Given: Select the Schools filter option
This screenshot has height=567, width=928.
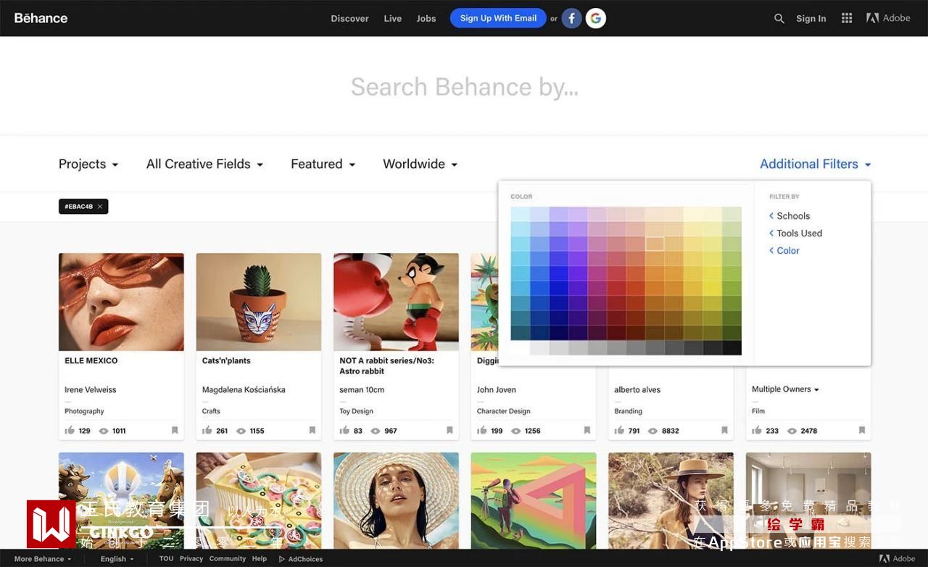Looking at the screenshot, I should [x=793, y=216].
